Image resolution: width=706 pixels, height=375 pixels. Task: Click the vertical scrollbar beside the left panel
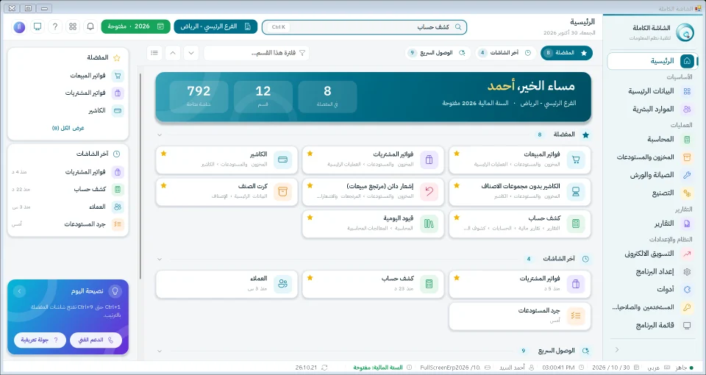coord(140,176)
